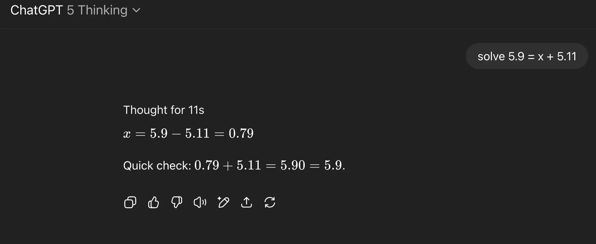Click the equation x = 5.9 − 5.11
The image size is (596, 244).
(x=166, y=134)
